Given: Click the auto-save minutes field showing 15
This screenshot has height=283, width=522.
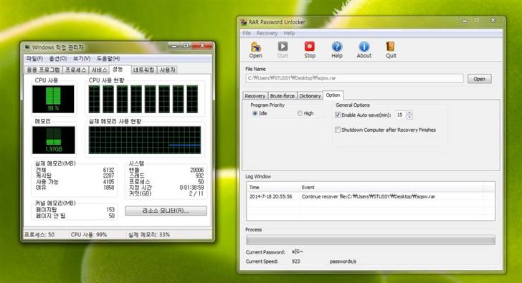Looking at the screenshot, I should (x=401, y=115).
